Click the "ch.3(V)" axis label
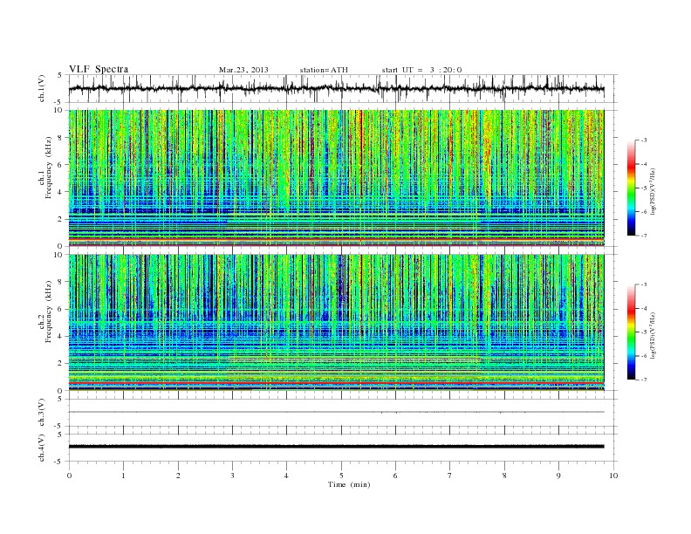Viewport: 691px width, 534px height. pyautogui.click(x=42, y=413)
